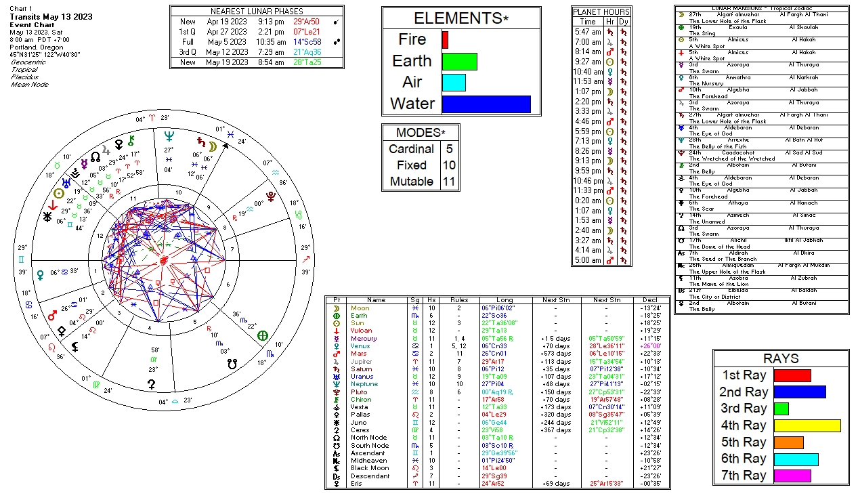Click the 'MODES*' heading

coord(422,132)
